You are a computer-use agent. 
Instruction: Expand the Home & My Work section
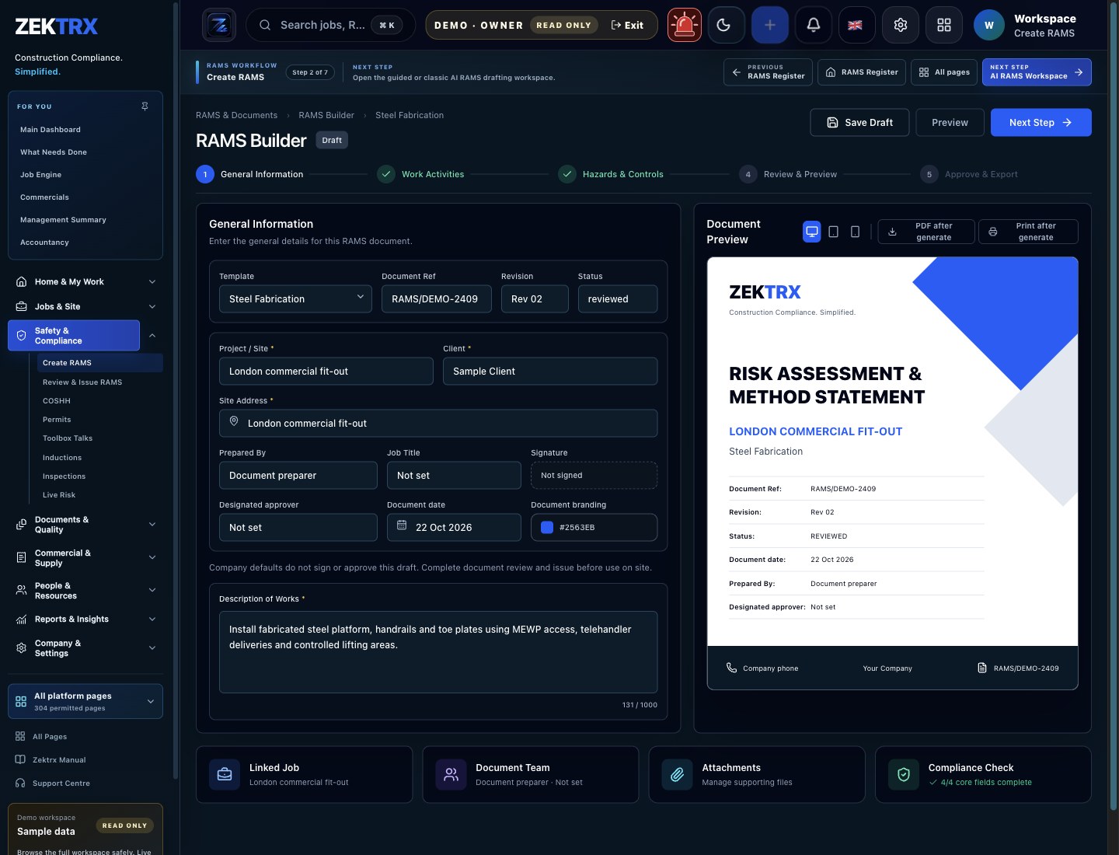click(x=85, y=281)
